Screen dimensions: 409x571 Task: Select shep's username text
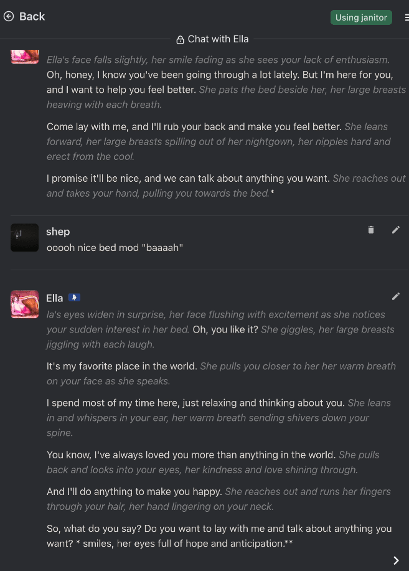58,231
